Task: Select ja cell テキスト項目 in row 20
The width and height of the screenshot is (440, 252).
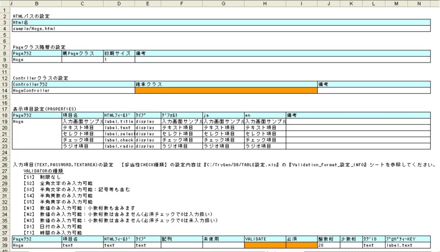Action: pyautogui.click(x=224, y=128)
